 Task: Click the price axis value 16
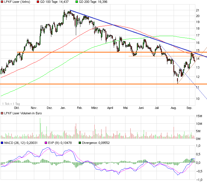pos(198,43)
